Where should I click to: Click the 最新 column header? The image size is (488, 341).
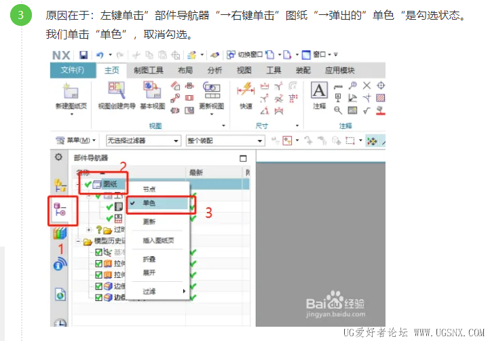pos(196,173)
